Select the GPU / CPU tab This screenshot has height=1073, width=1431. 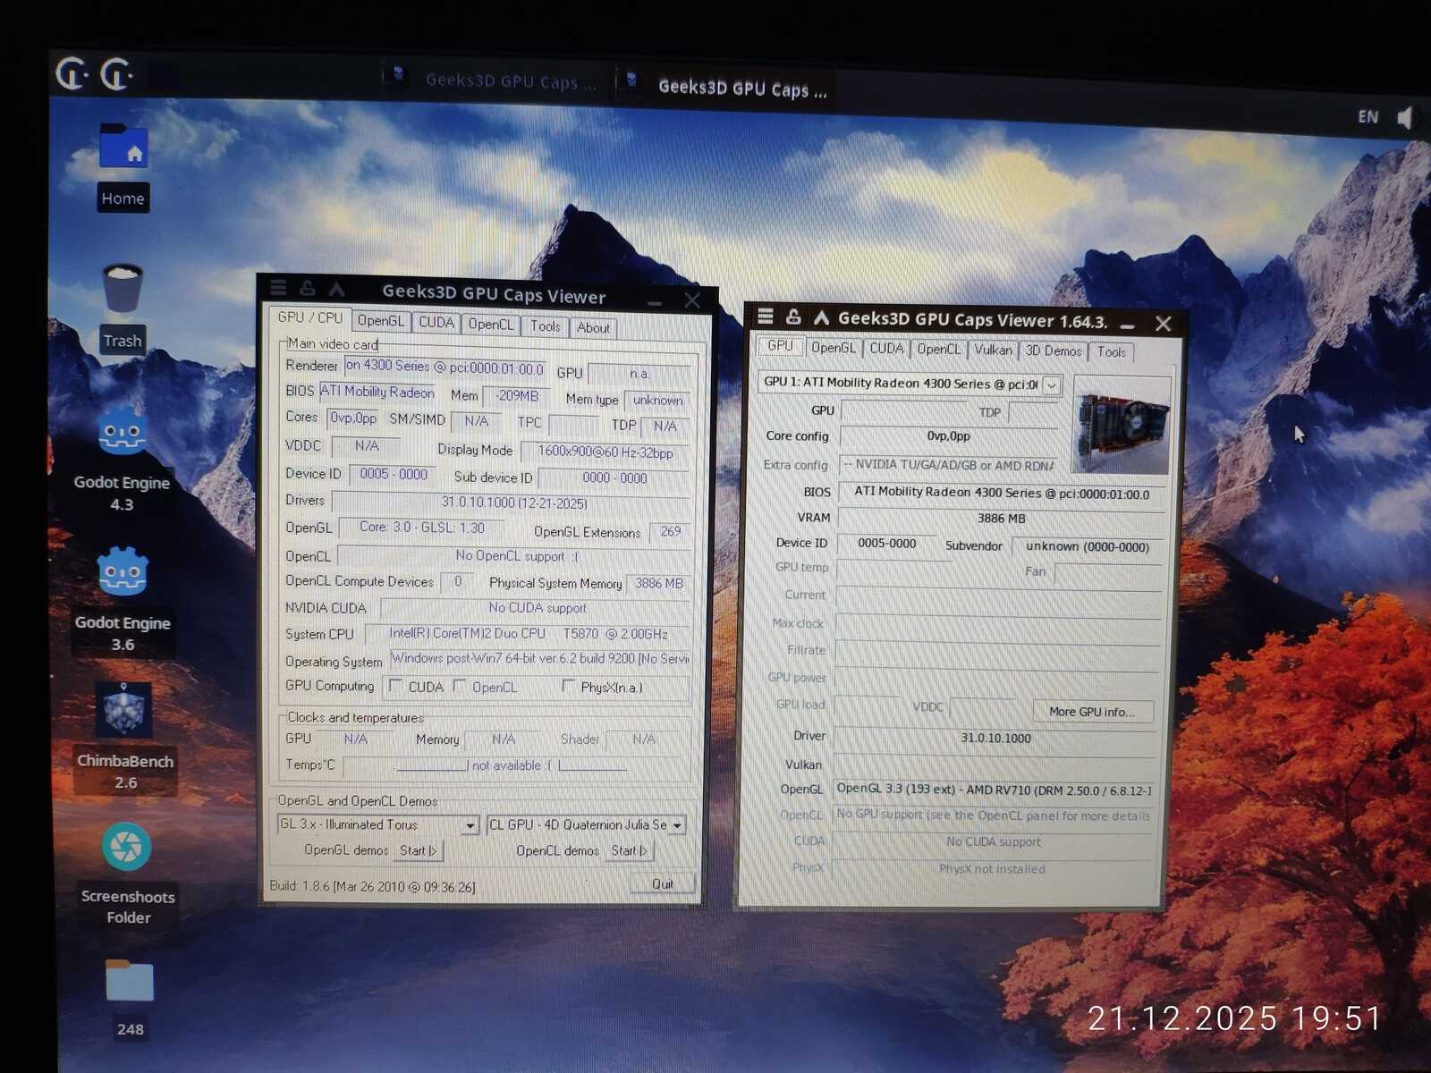tap(309, 317)
